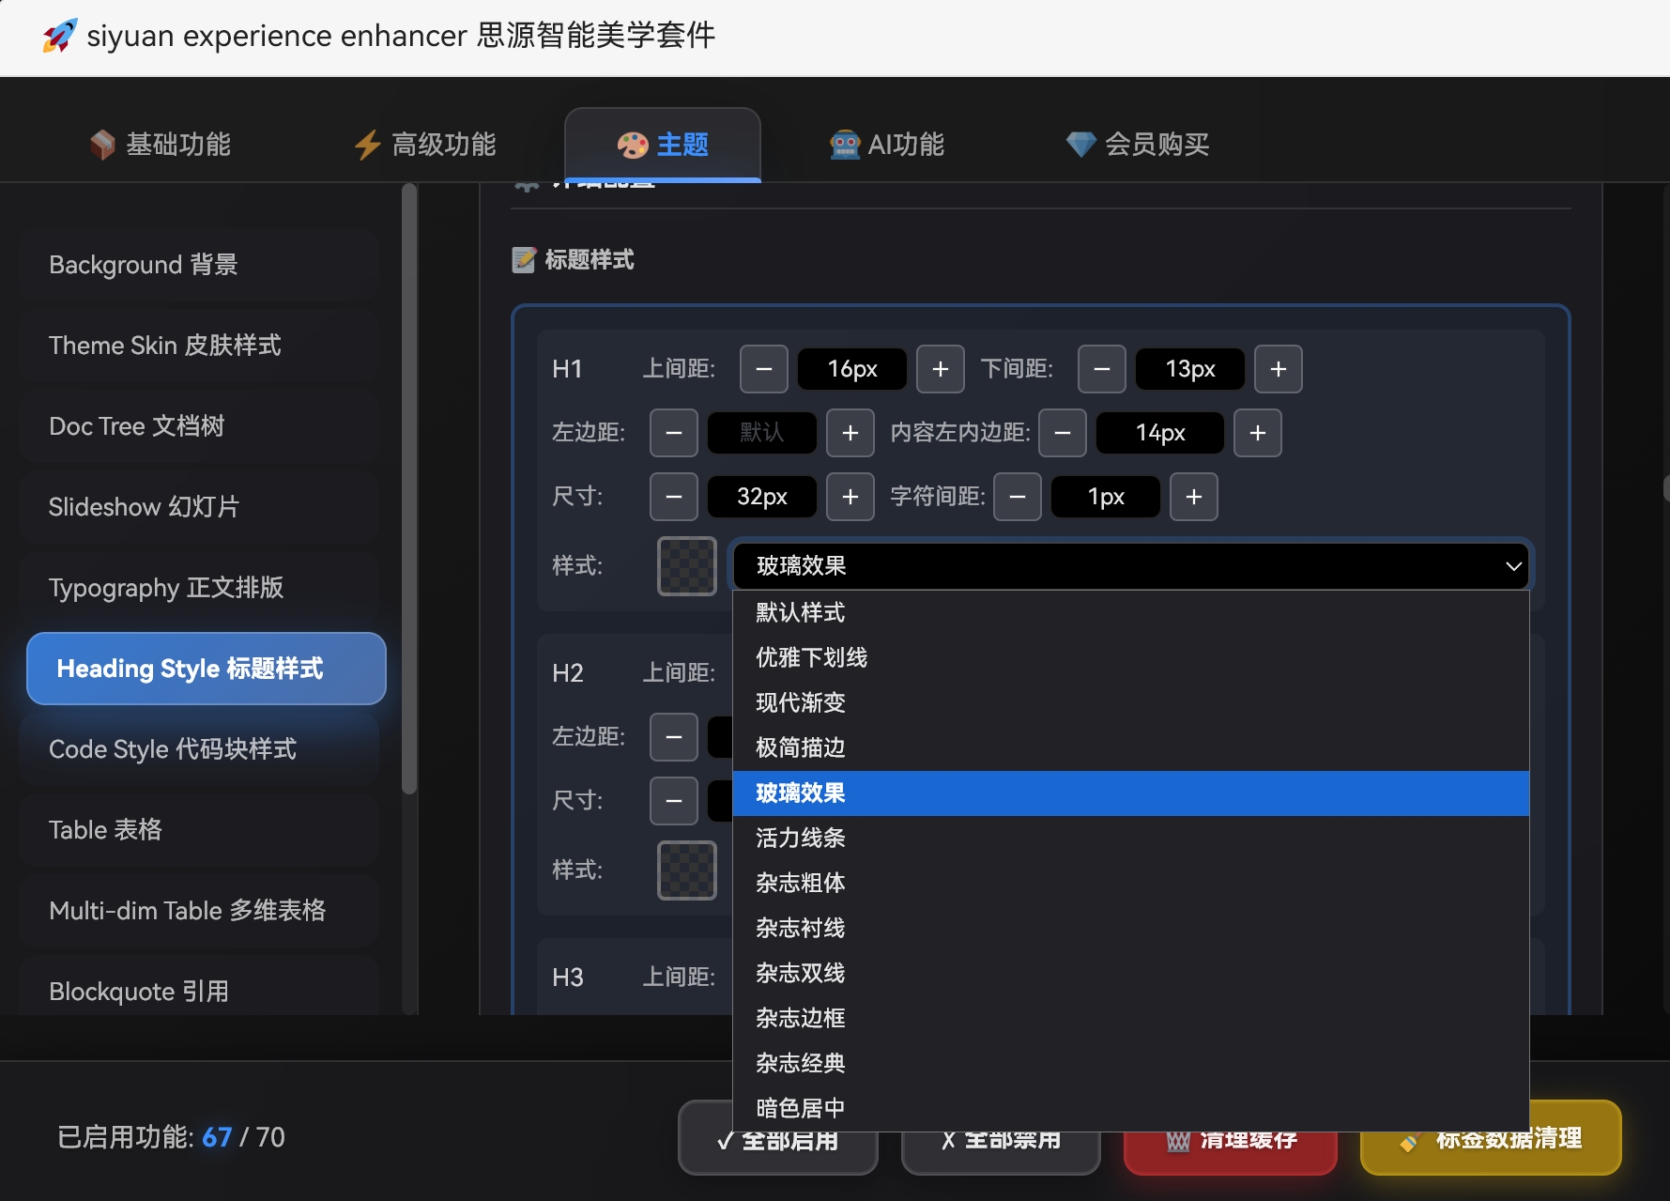
Task: Click the palette icon on the 主题 tab
Action: coord(633,144)
